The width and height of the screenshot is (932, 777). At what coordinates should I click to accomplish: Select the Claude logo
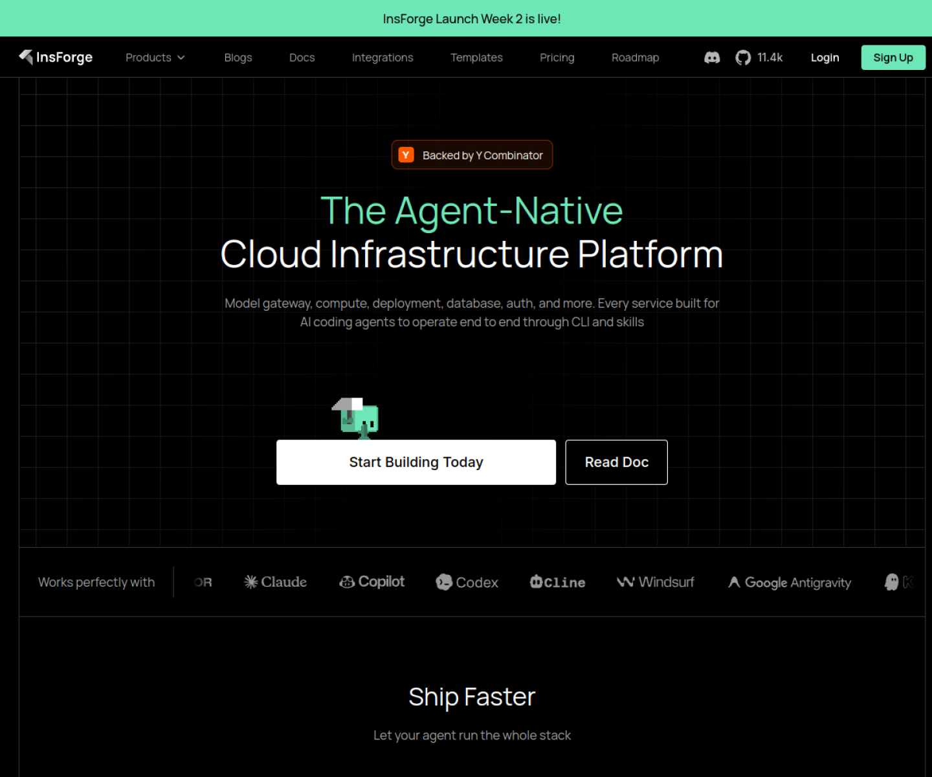tap(275, 582)
